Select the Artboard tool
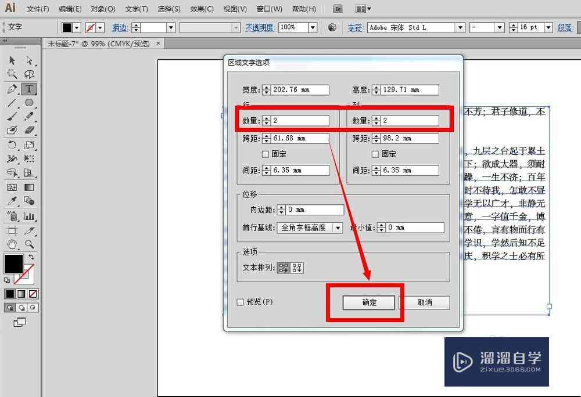The height and width of the screenshot is (397, 581). (12, 230)
